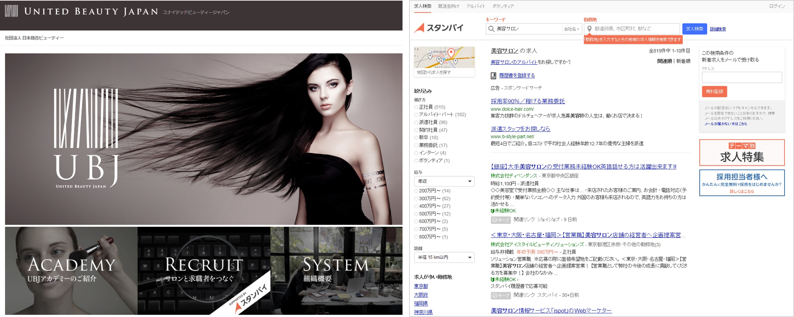Open the map thumbnail to search jobs

click(444, 61)
